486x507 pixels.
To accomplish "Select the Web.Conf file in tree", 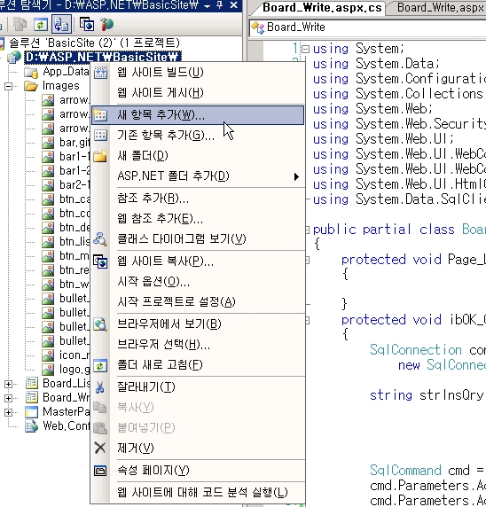I will coord(66,425).
